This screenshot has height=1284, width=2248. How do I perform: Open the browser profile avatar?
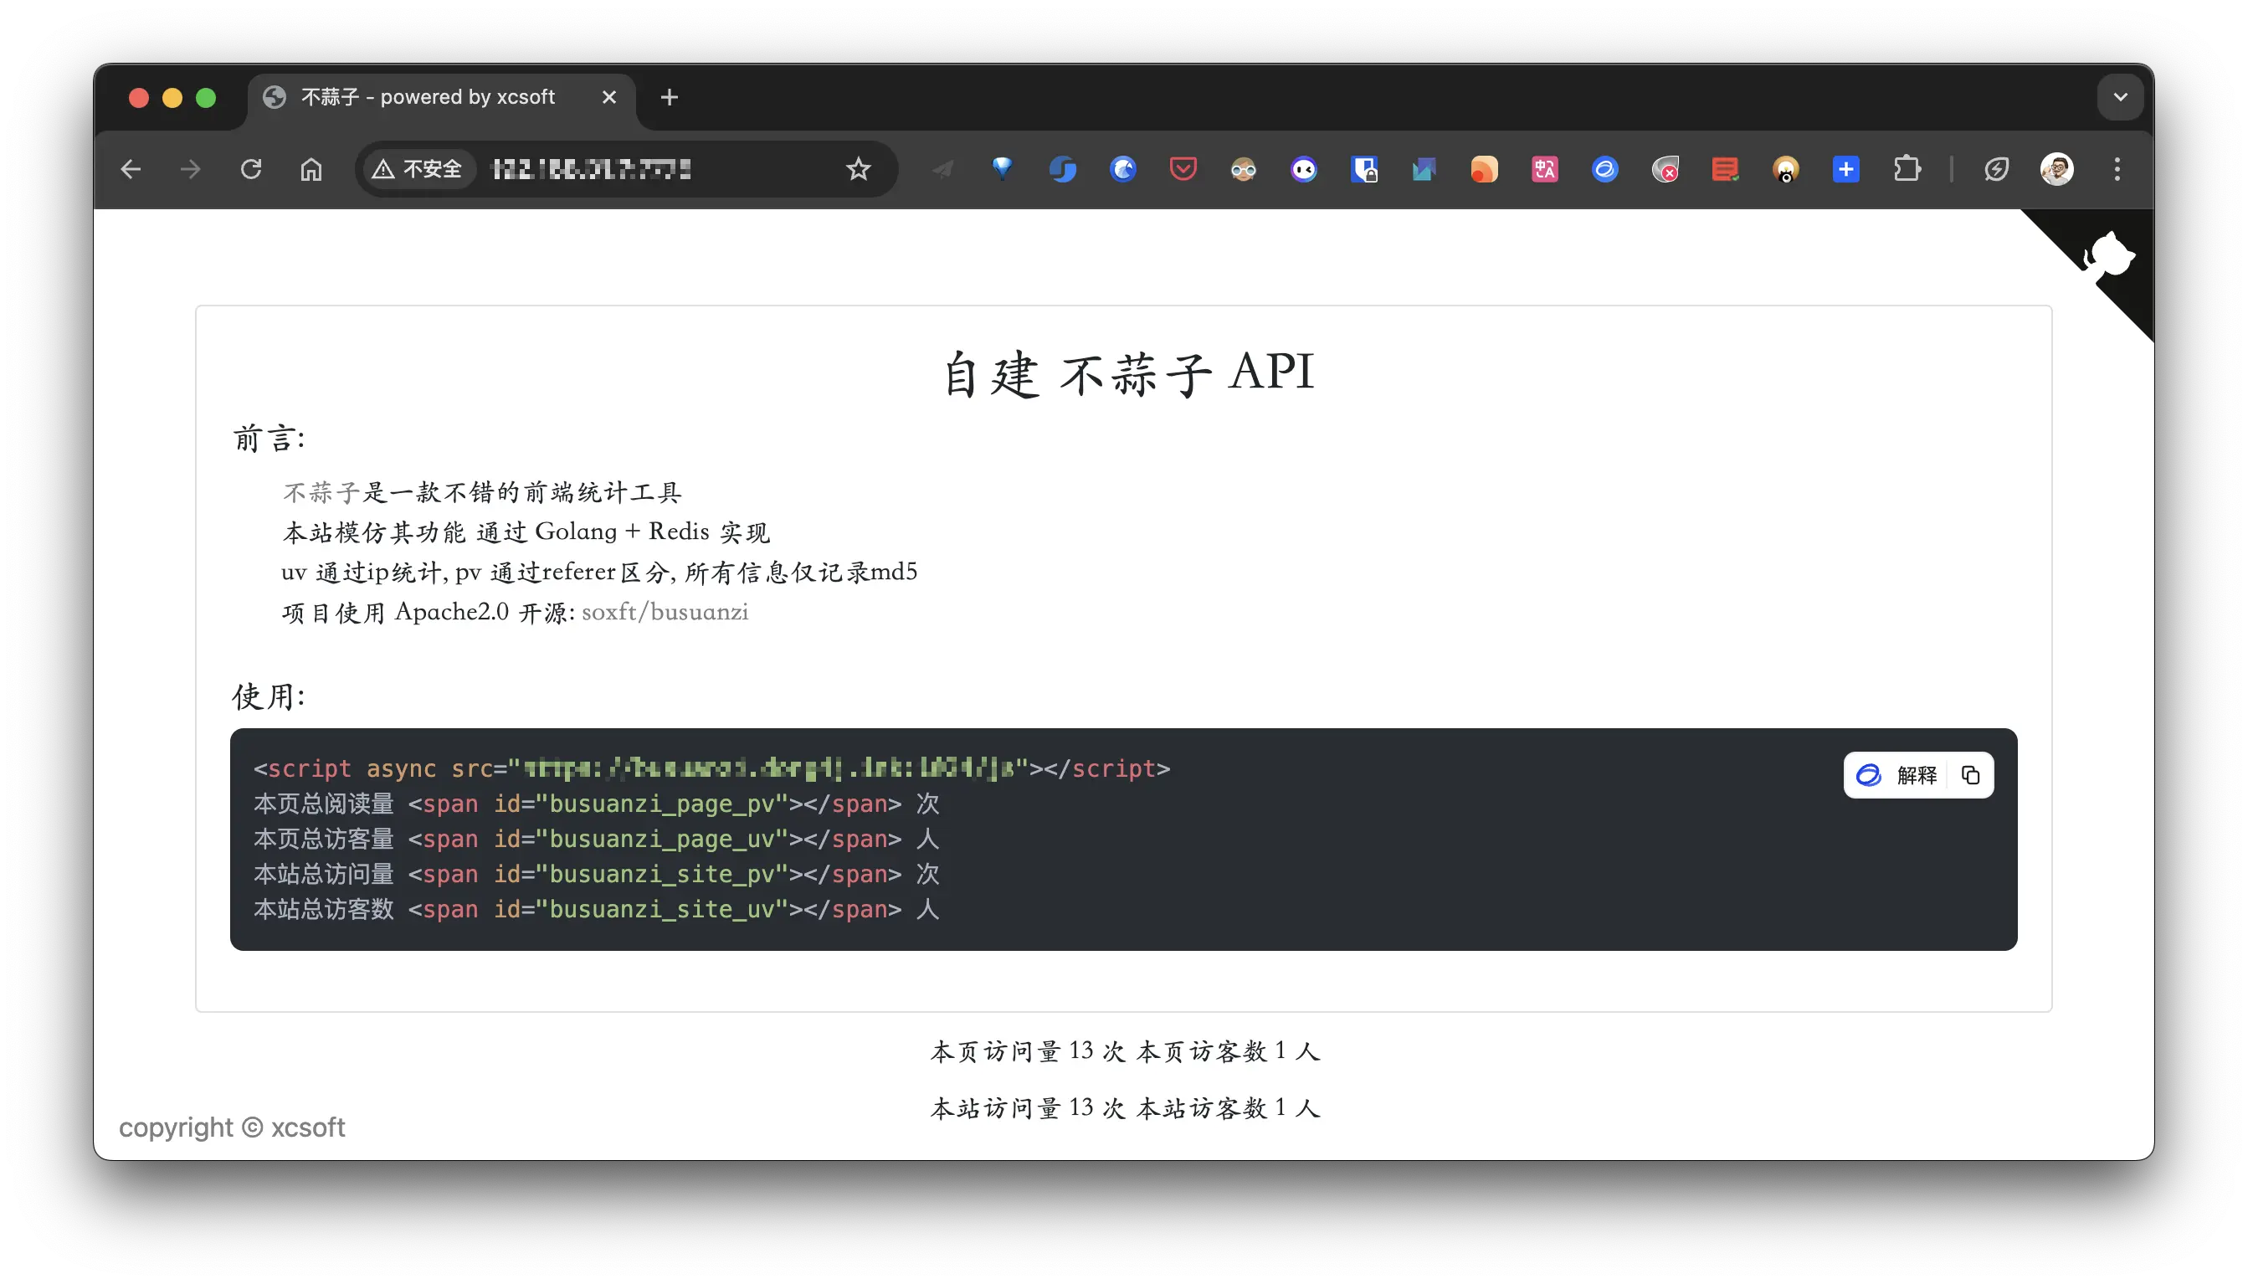tap(2059, 168)
